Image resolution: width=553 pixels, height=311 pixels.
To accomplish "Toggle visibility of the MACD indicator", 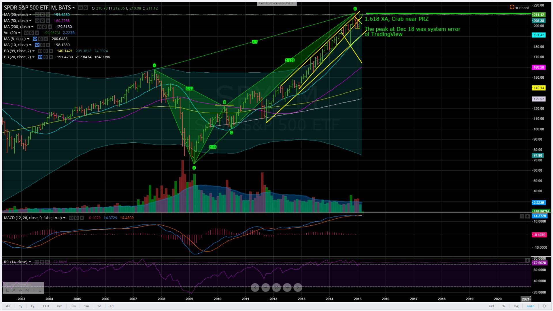I will [71, 218].
